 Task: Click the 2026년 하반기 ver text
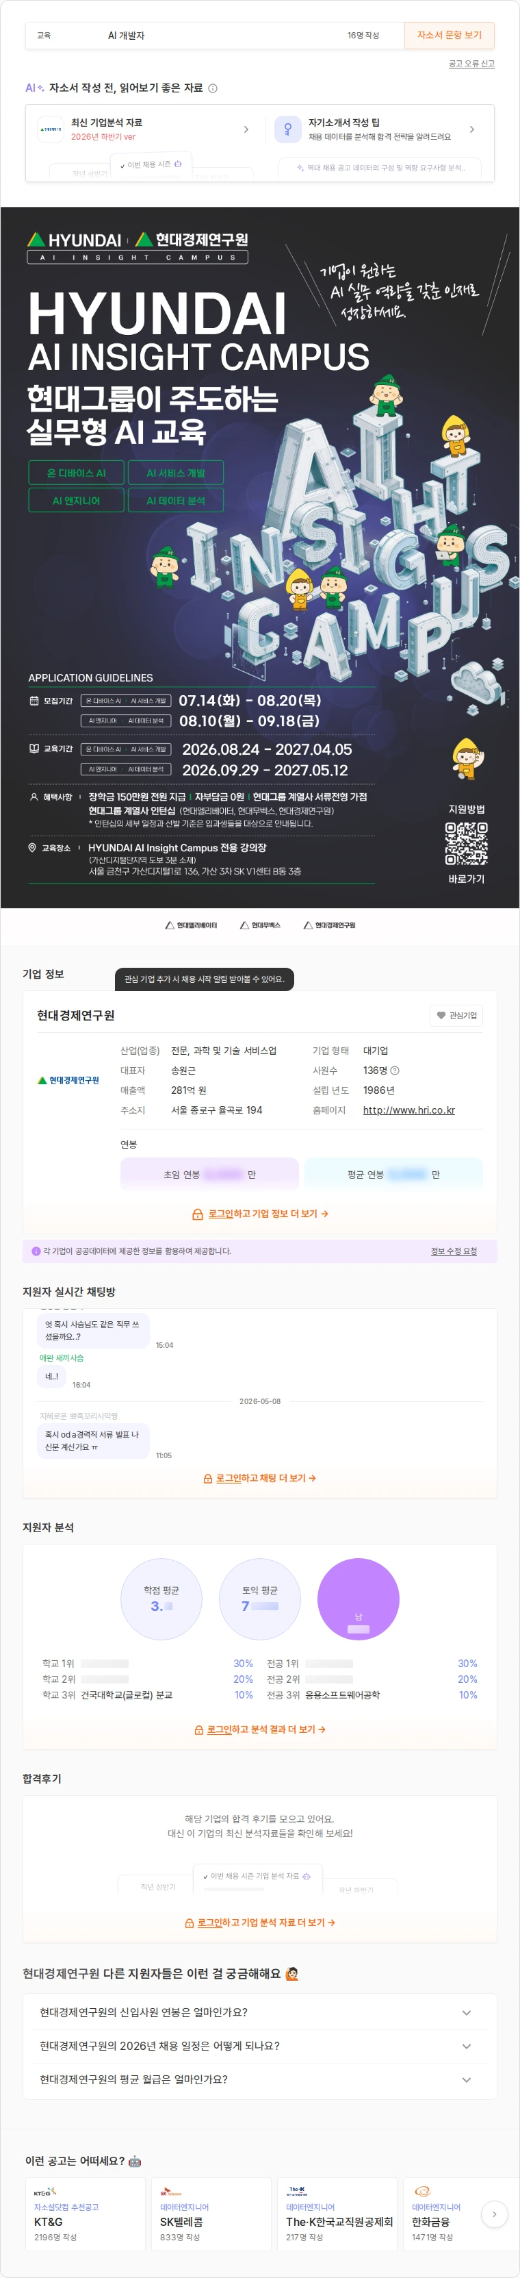click(103, 137)
